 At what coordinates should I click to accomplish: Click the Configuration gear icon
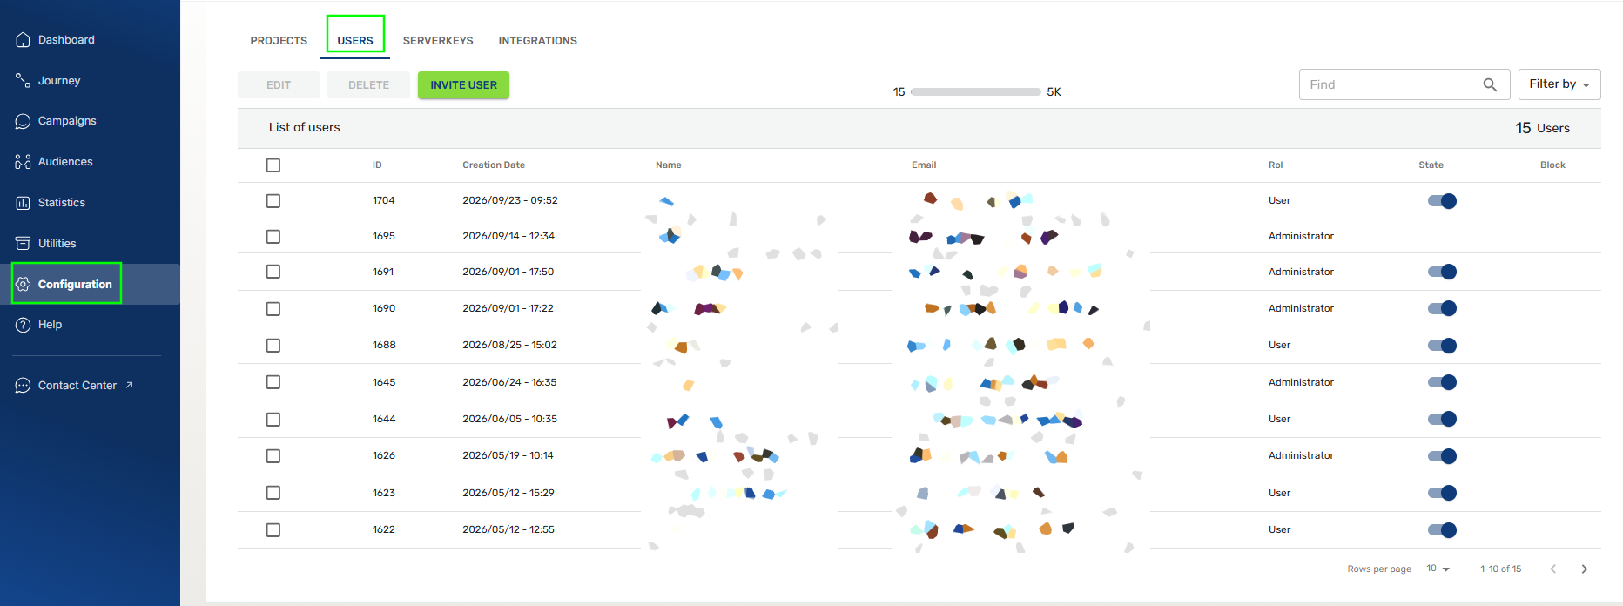(24, 284)
